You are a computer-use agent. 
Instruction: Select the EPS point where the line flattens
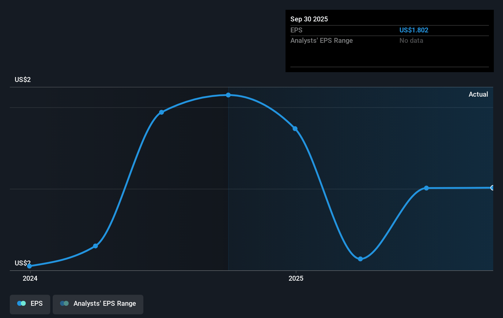pyautogui.click(x=426, y=188)
